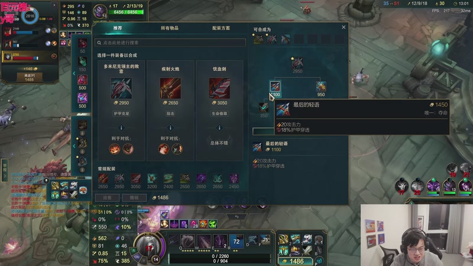Image resolution: width=473 pixels, height=266 pixels.
Task: Click the 950 gold component in build tree
Action: tap(321, 86)
